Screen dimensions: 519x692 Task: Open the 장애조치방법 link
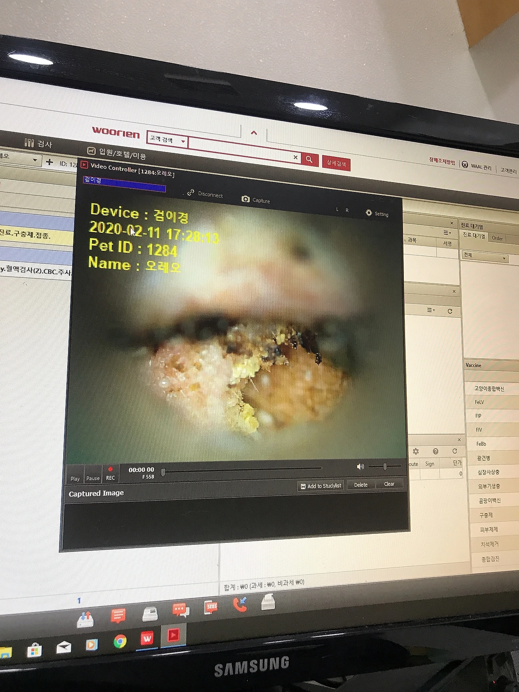pos(442,161)
